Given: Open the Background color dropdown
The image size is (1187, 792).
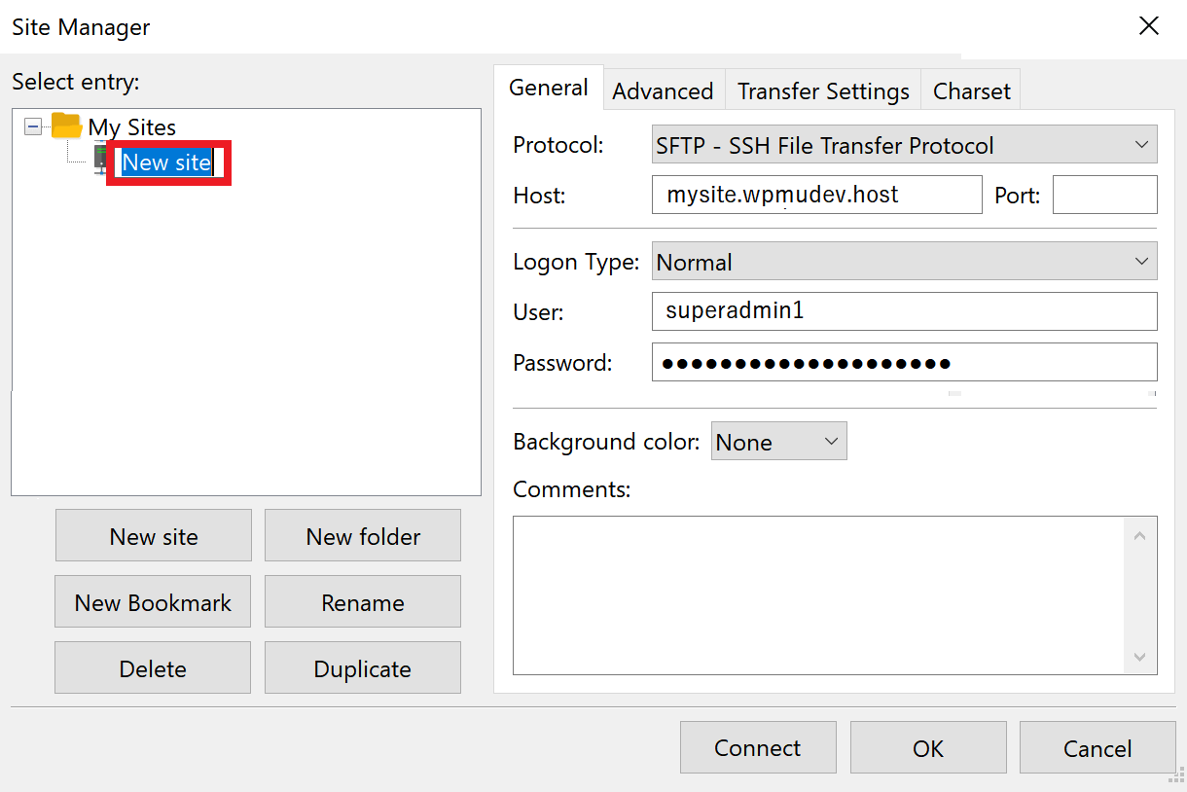Looking at the screenshot, I should coord(778,442).
